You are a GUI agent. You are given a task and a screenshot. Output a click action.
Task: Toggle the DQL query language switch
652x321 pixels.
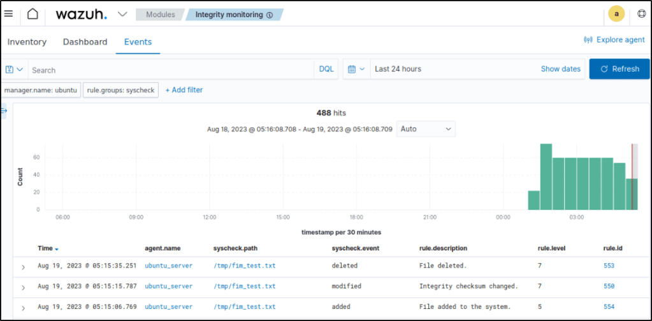(x=326, y=69)
